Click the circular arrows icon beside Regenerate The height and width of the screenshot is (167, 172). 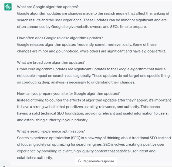pos(79,161)
